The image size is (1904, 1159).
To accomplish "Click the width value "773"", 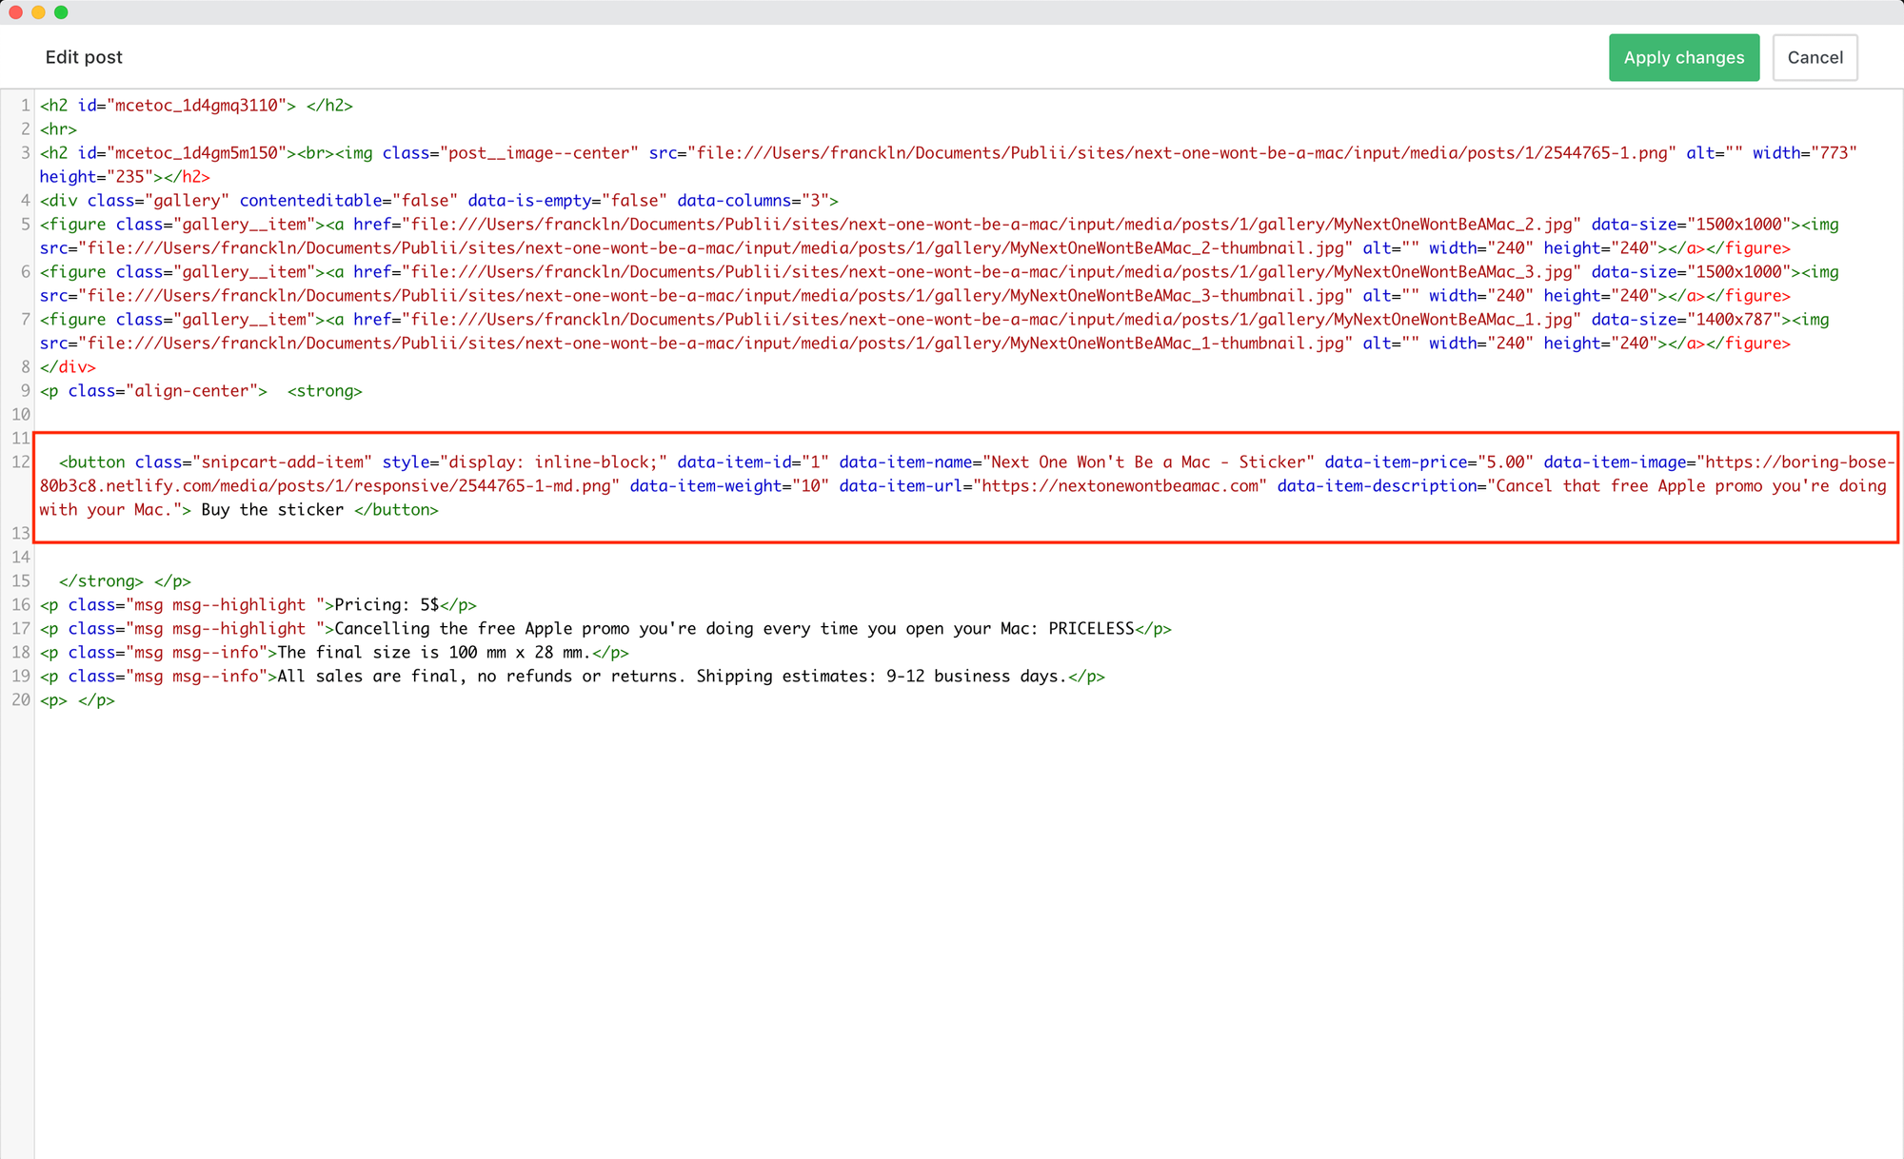I will tap(1834, 153).
